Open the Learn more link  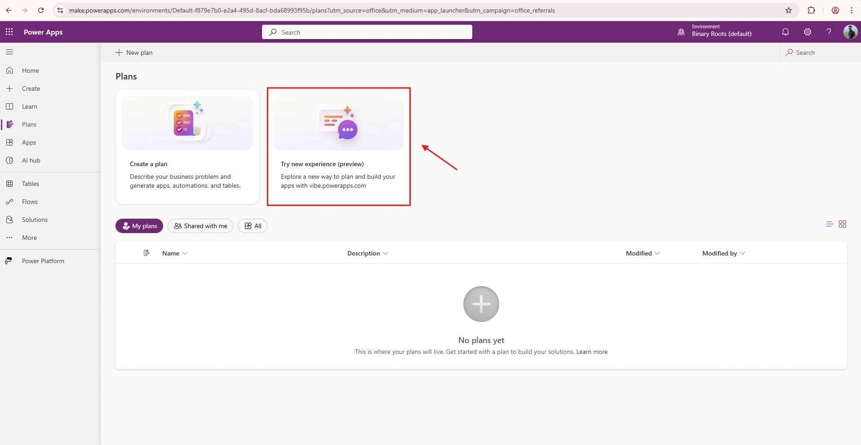(x=592, y=352)
